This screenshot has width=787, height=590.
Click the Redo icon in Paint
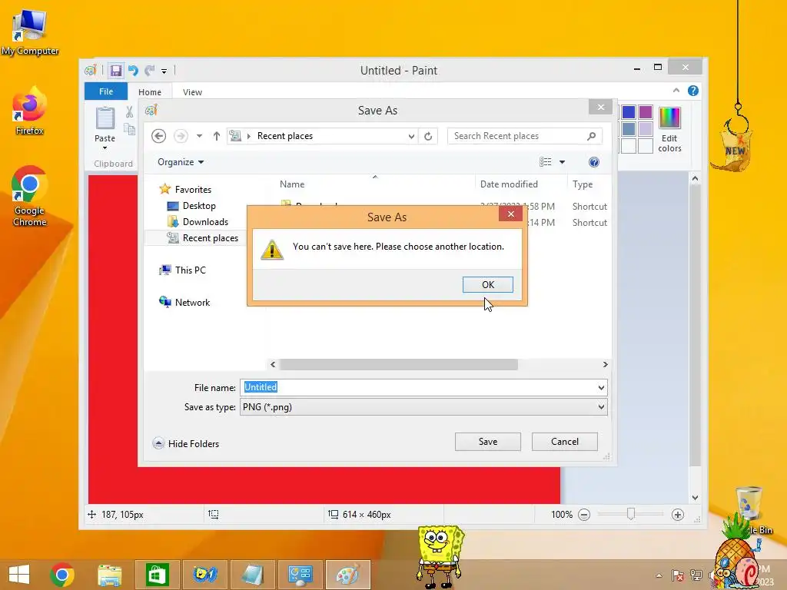tap(150, 71)
